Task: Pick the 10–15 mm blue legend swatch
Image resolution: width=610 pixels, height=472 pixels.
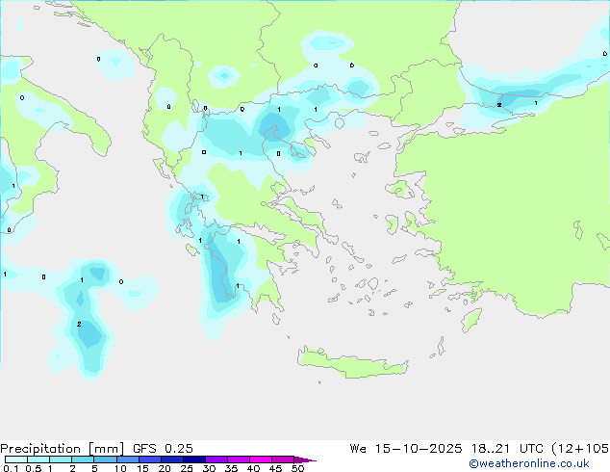Action: tap(127, 459)
